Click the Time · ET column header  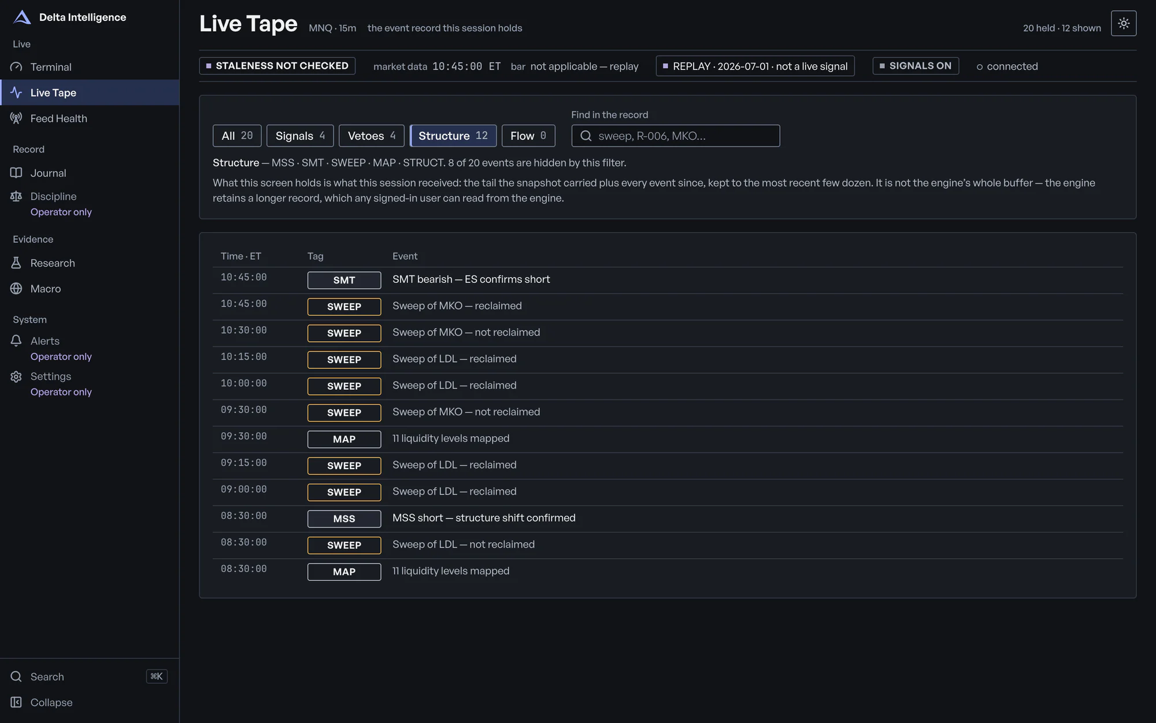[241, 256]
